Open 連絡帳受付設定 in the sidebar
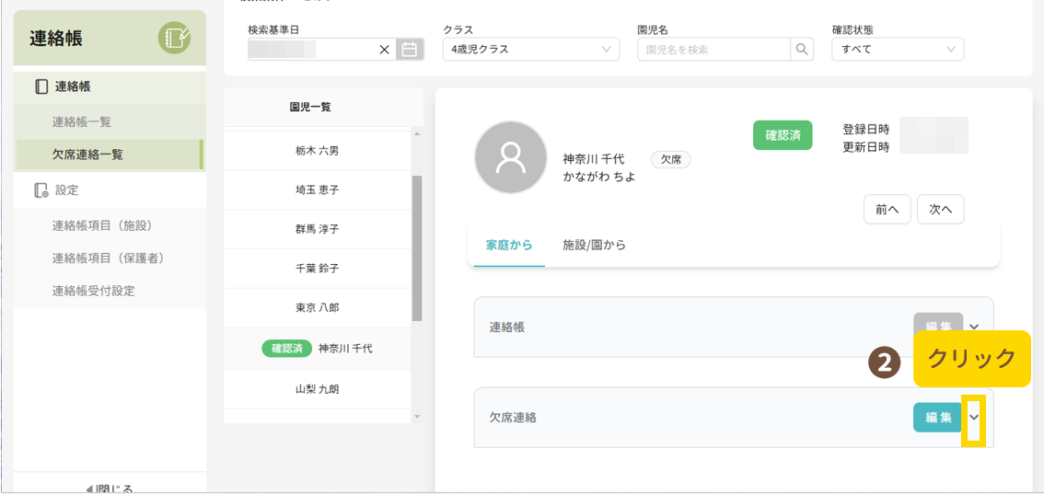 pos(93,291)
